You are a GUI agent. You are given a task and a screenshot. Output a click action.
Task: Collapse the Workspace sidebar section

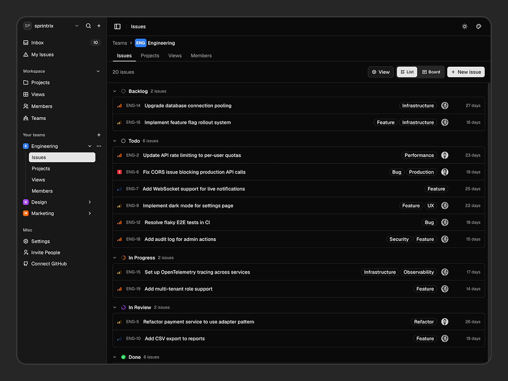click(x=98, y=71)
